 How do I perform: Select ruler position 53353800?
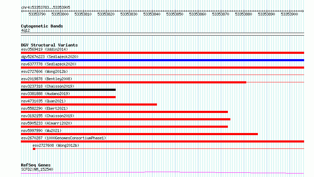point(60,14)
